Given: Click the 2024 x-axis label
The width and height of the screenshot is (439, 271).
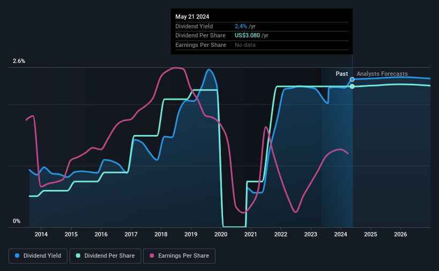Looking at the screenshot, I should [x=341, y=234].
